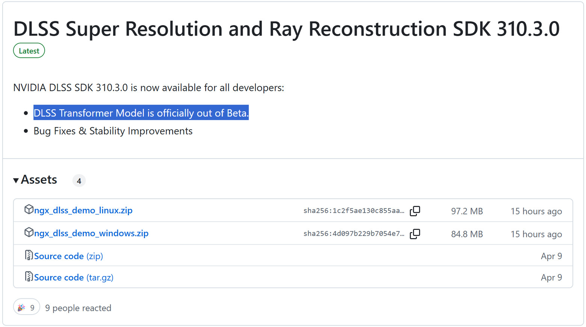
Task: Click package icon beside ngx_dlss_demo_linux.zip
Action: [29, 209]
